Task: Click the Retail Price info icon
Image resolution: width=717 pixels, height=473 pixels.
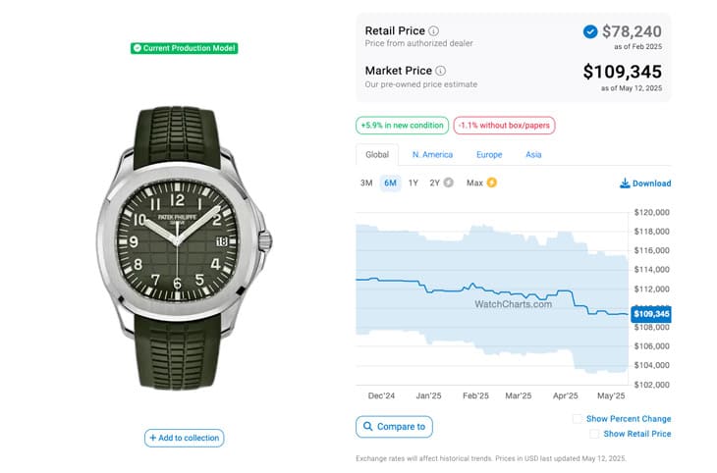Action: (433, 30)
